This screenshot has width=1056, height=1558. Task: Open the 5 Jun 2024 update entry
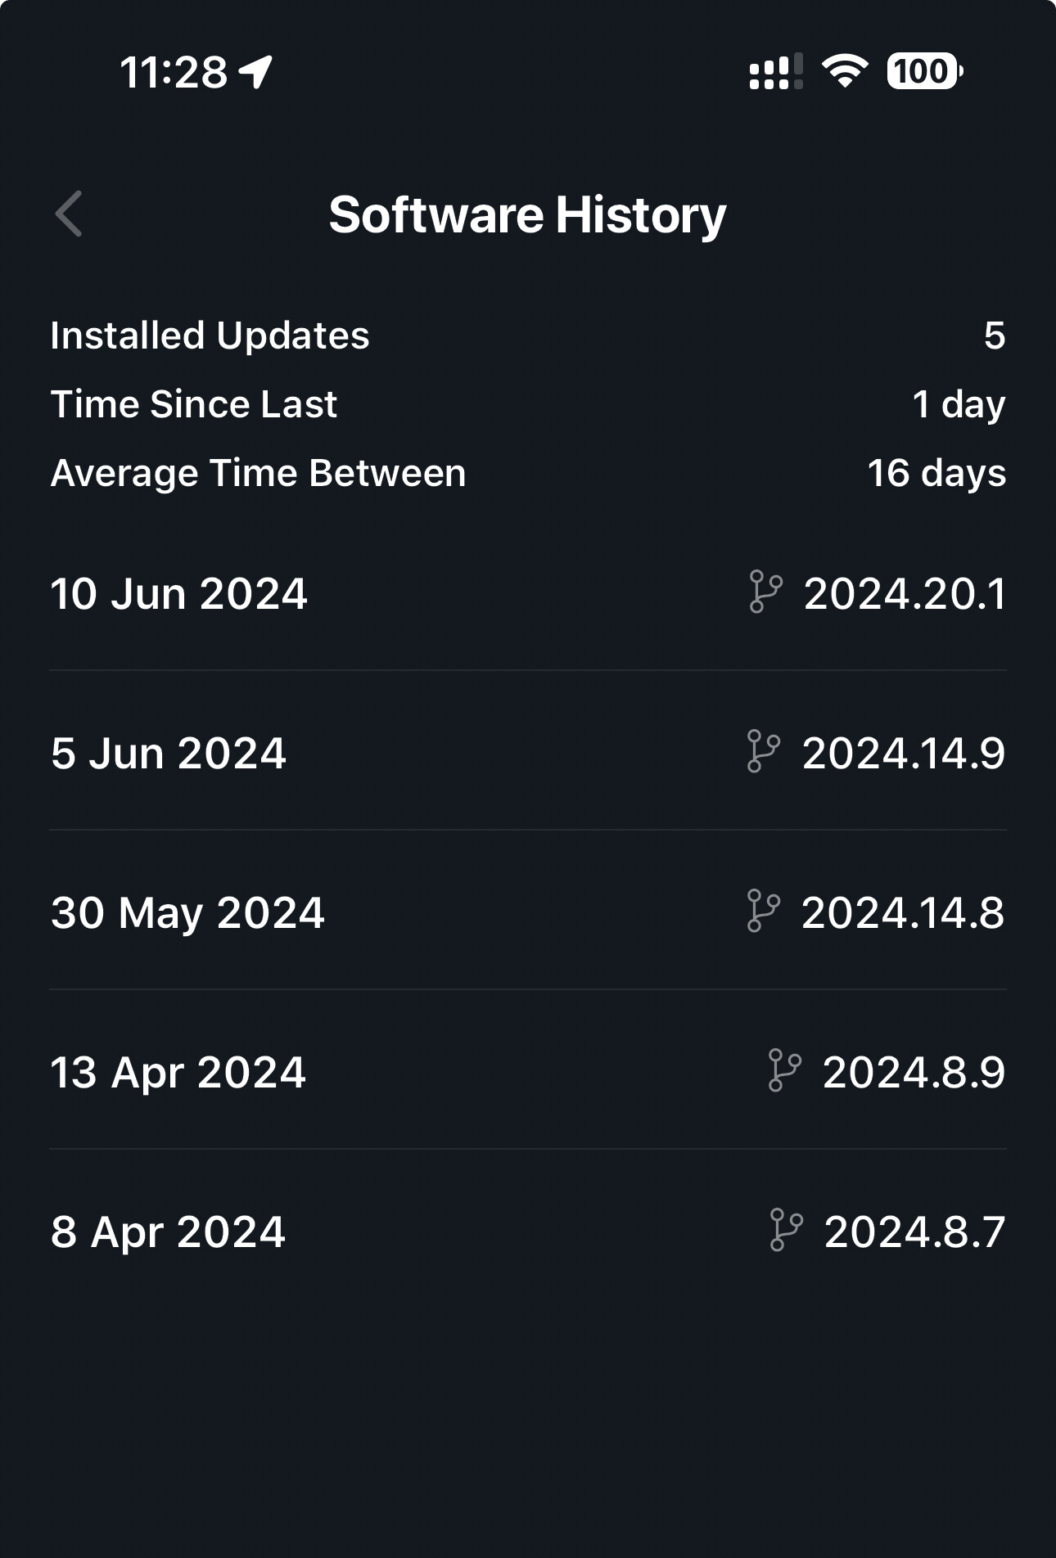click(x=169, y=753)
